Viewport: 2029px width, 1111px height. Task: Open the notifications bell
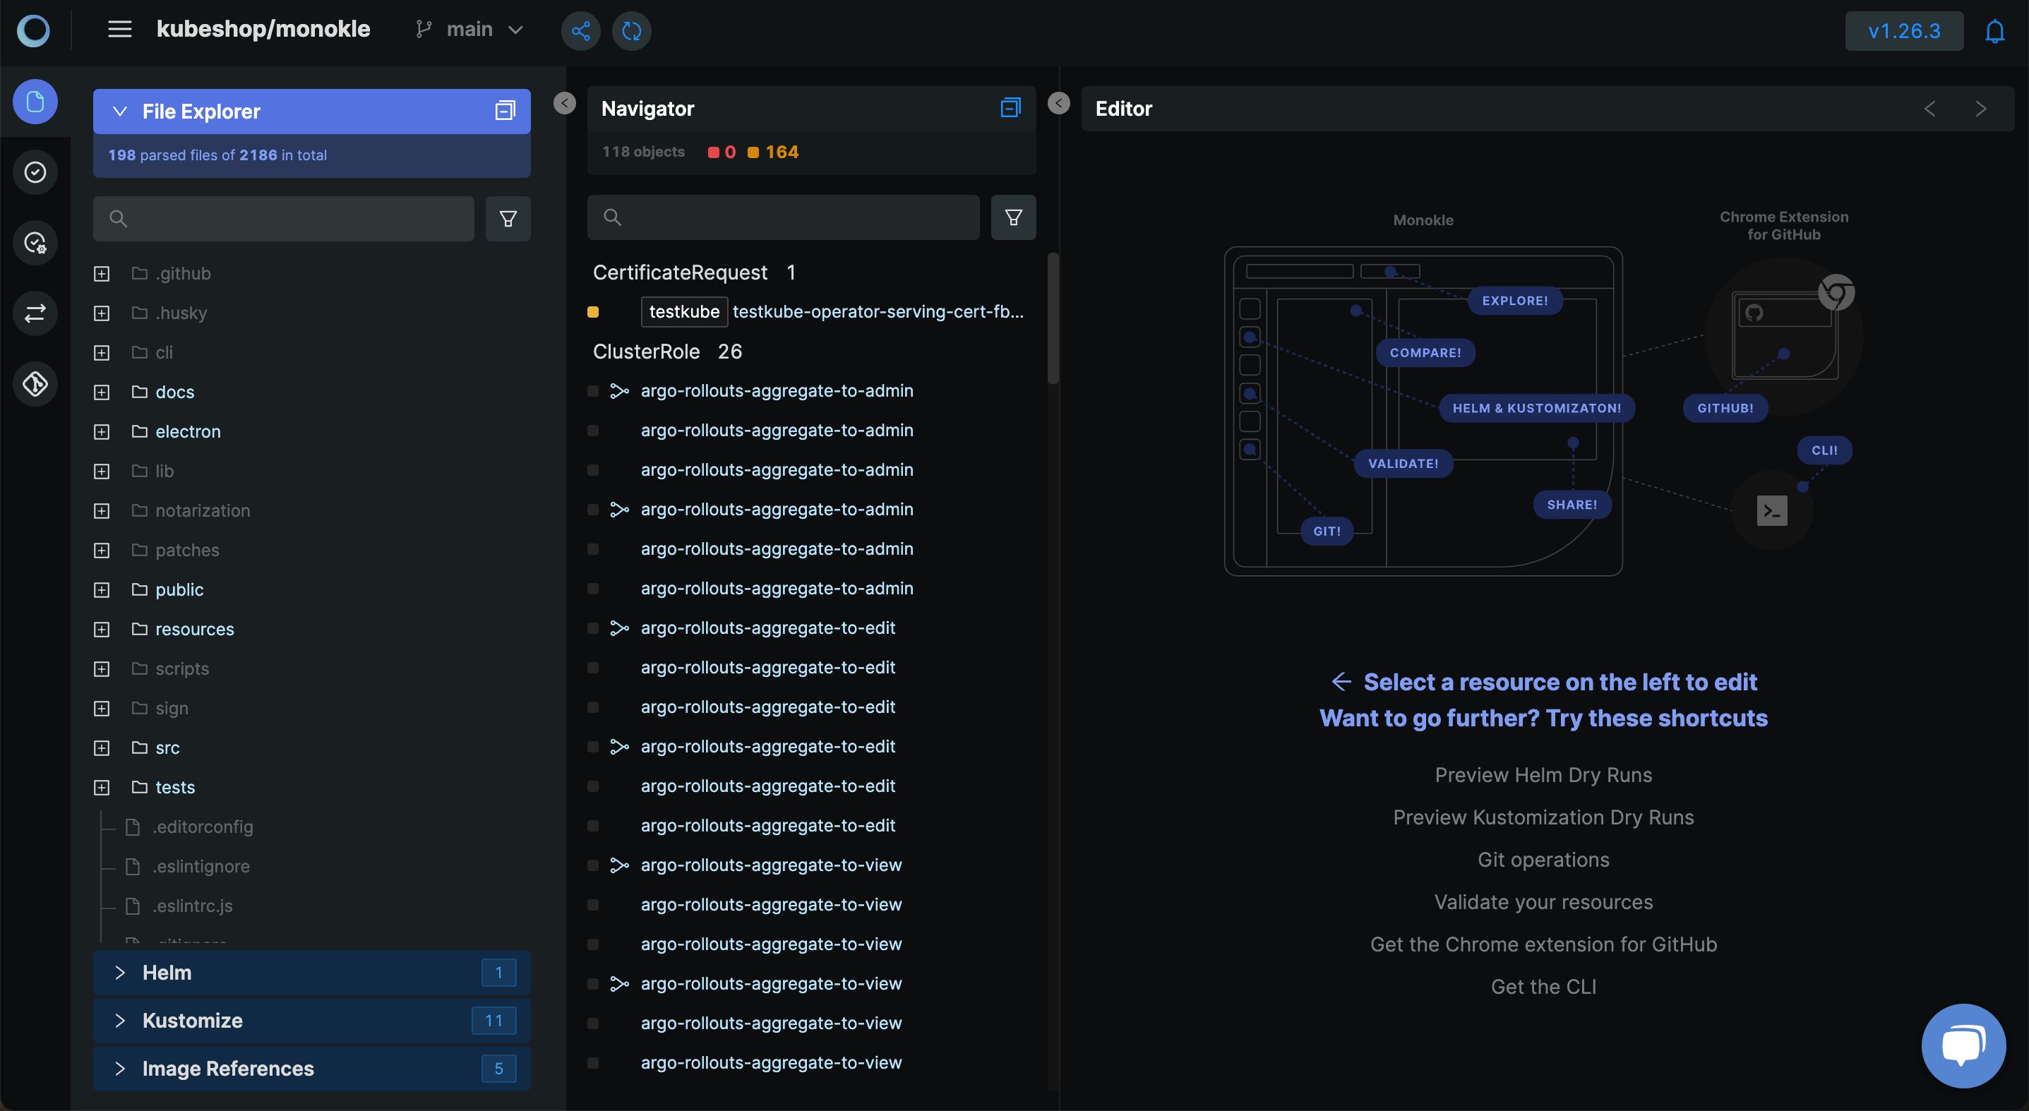click(1994, 32)
